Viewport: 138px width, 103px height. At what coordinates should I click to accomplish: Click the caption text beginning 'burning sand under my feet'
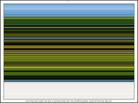click(x=69, y=101)
